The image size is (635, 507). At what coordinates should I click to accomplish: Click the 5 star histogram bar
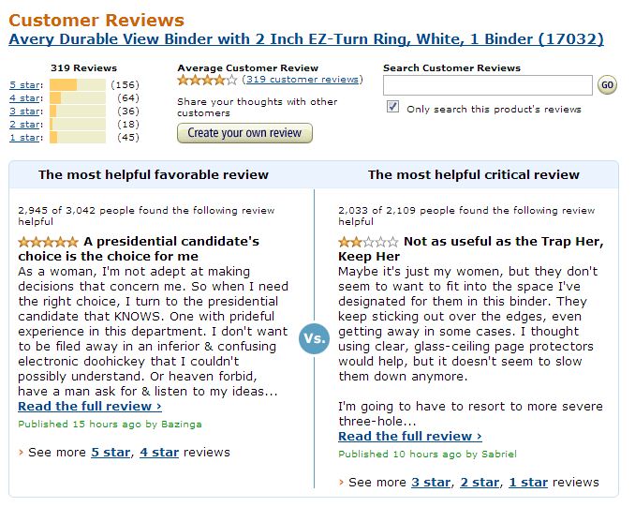(78, 84)
